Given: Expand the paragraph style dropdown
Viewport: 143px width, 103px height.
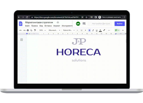Looking at the screenshot, I should [x=54, y=30].
